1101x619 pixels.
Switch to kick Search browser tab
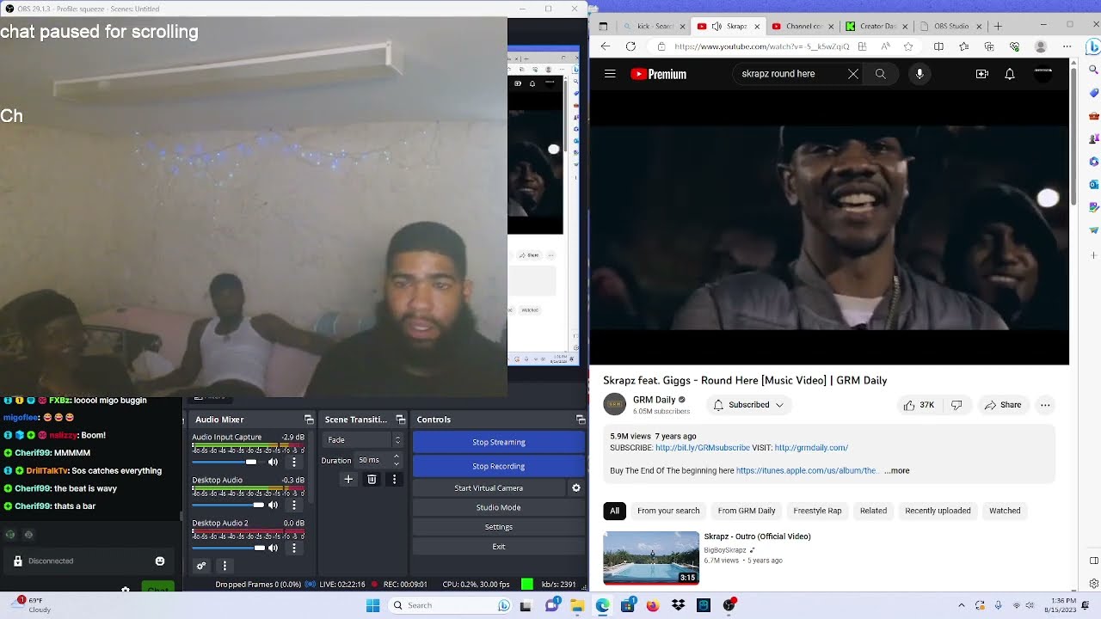tap(654, 27)
